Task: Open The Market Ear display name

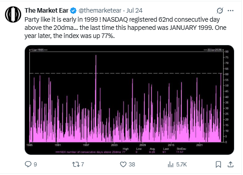Action: point(46,10)
